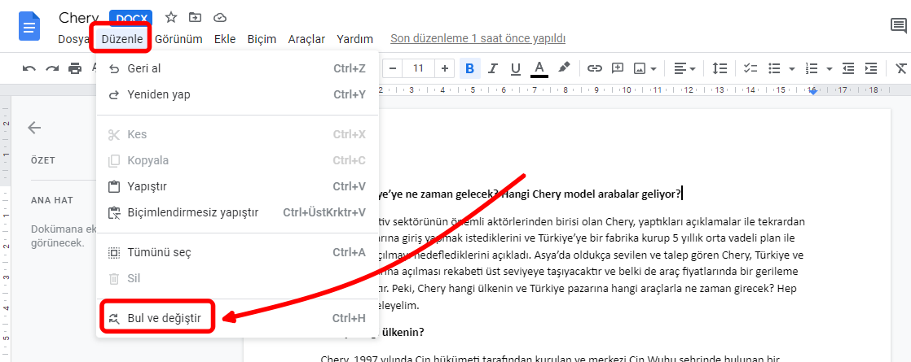Click the line spacing icon
Image resolution: width=911 pixels, height=362 pixels.
coord(720,68)
